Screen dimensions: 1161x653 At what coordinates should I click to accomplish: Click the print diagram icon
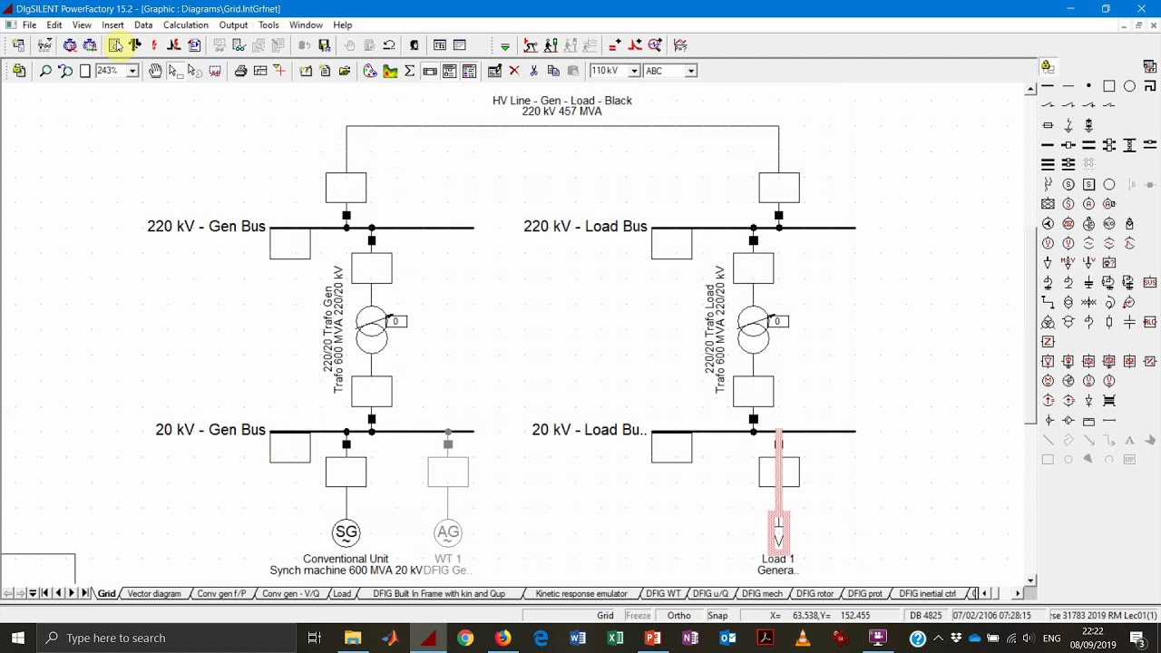[x=240, y=71]
